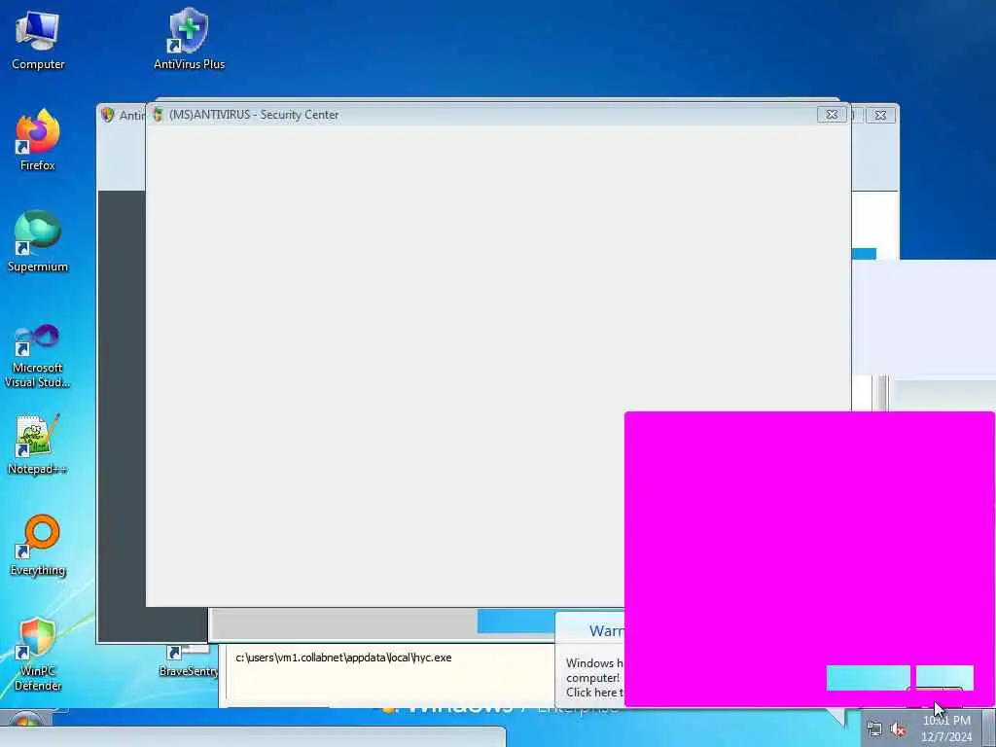This screenshot has width=996, height=747.
Task: Open the Everything search shortcut
Action: tap(38, 546)
